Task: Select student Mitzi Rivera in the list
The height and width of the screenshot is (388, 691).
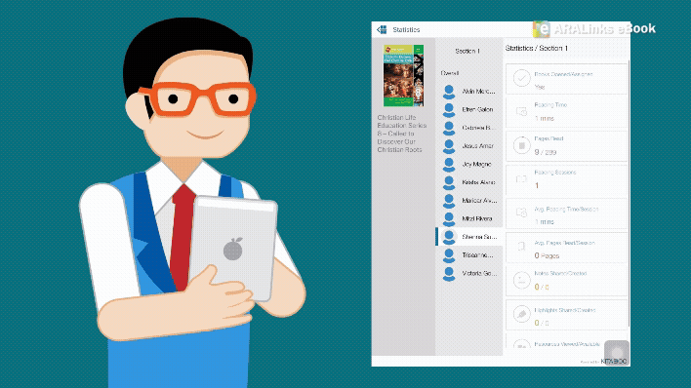Action: (468, 218)
